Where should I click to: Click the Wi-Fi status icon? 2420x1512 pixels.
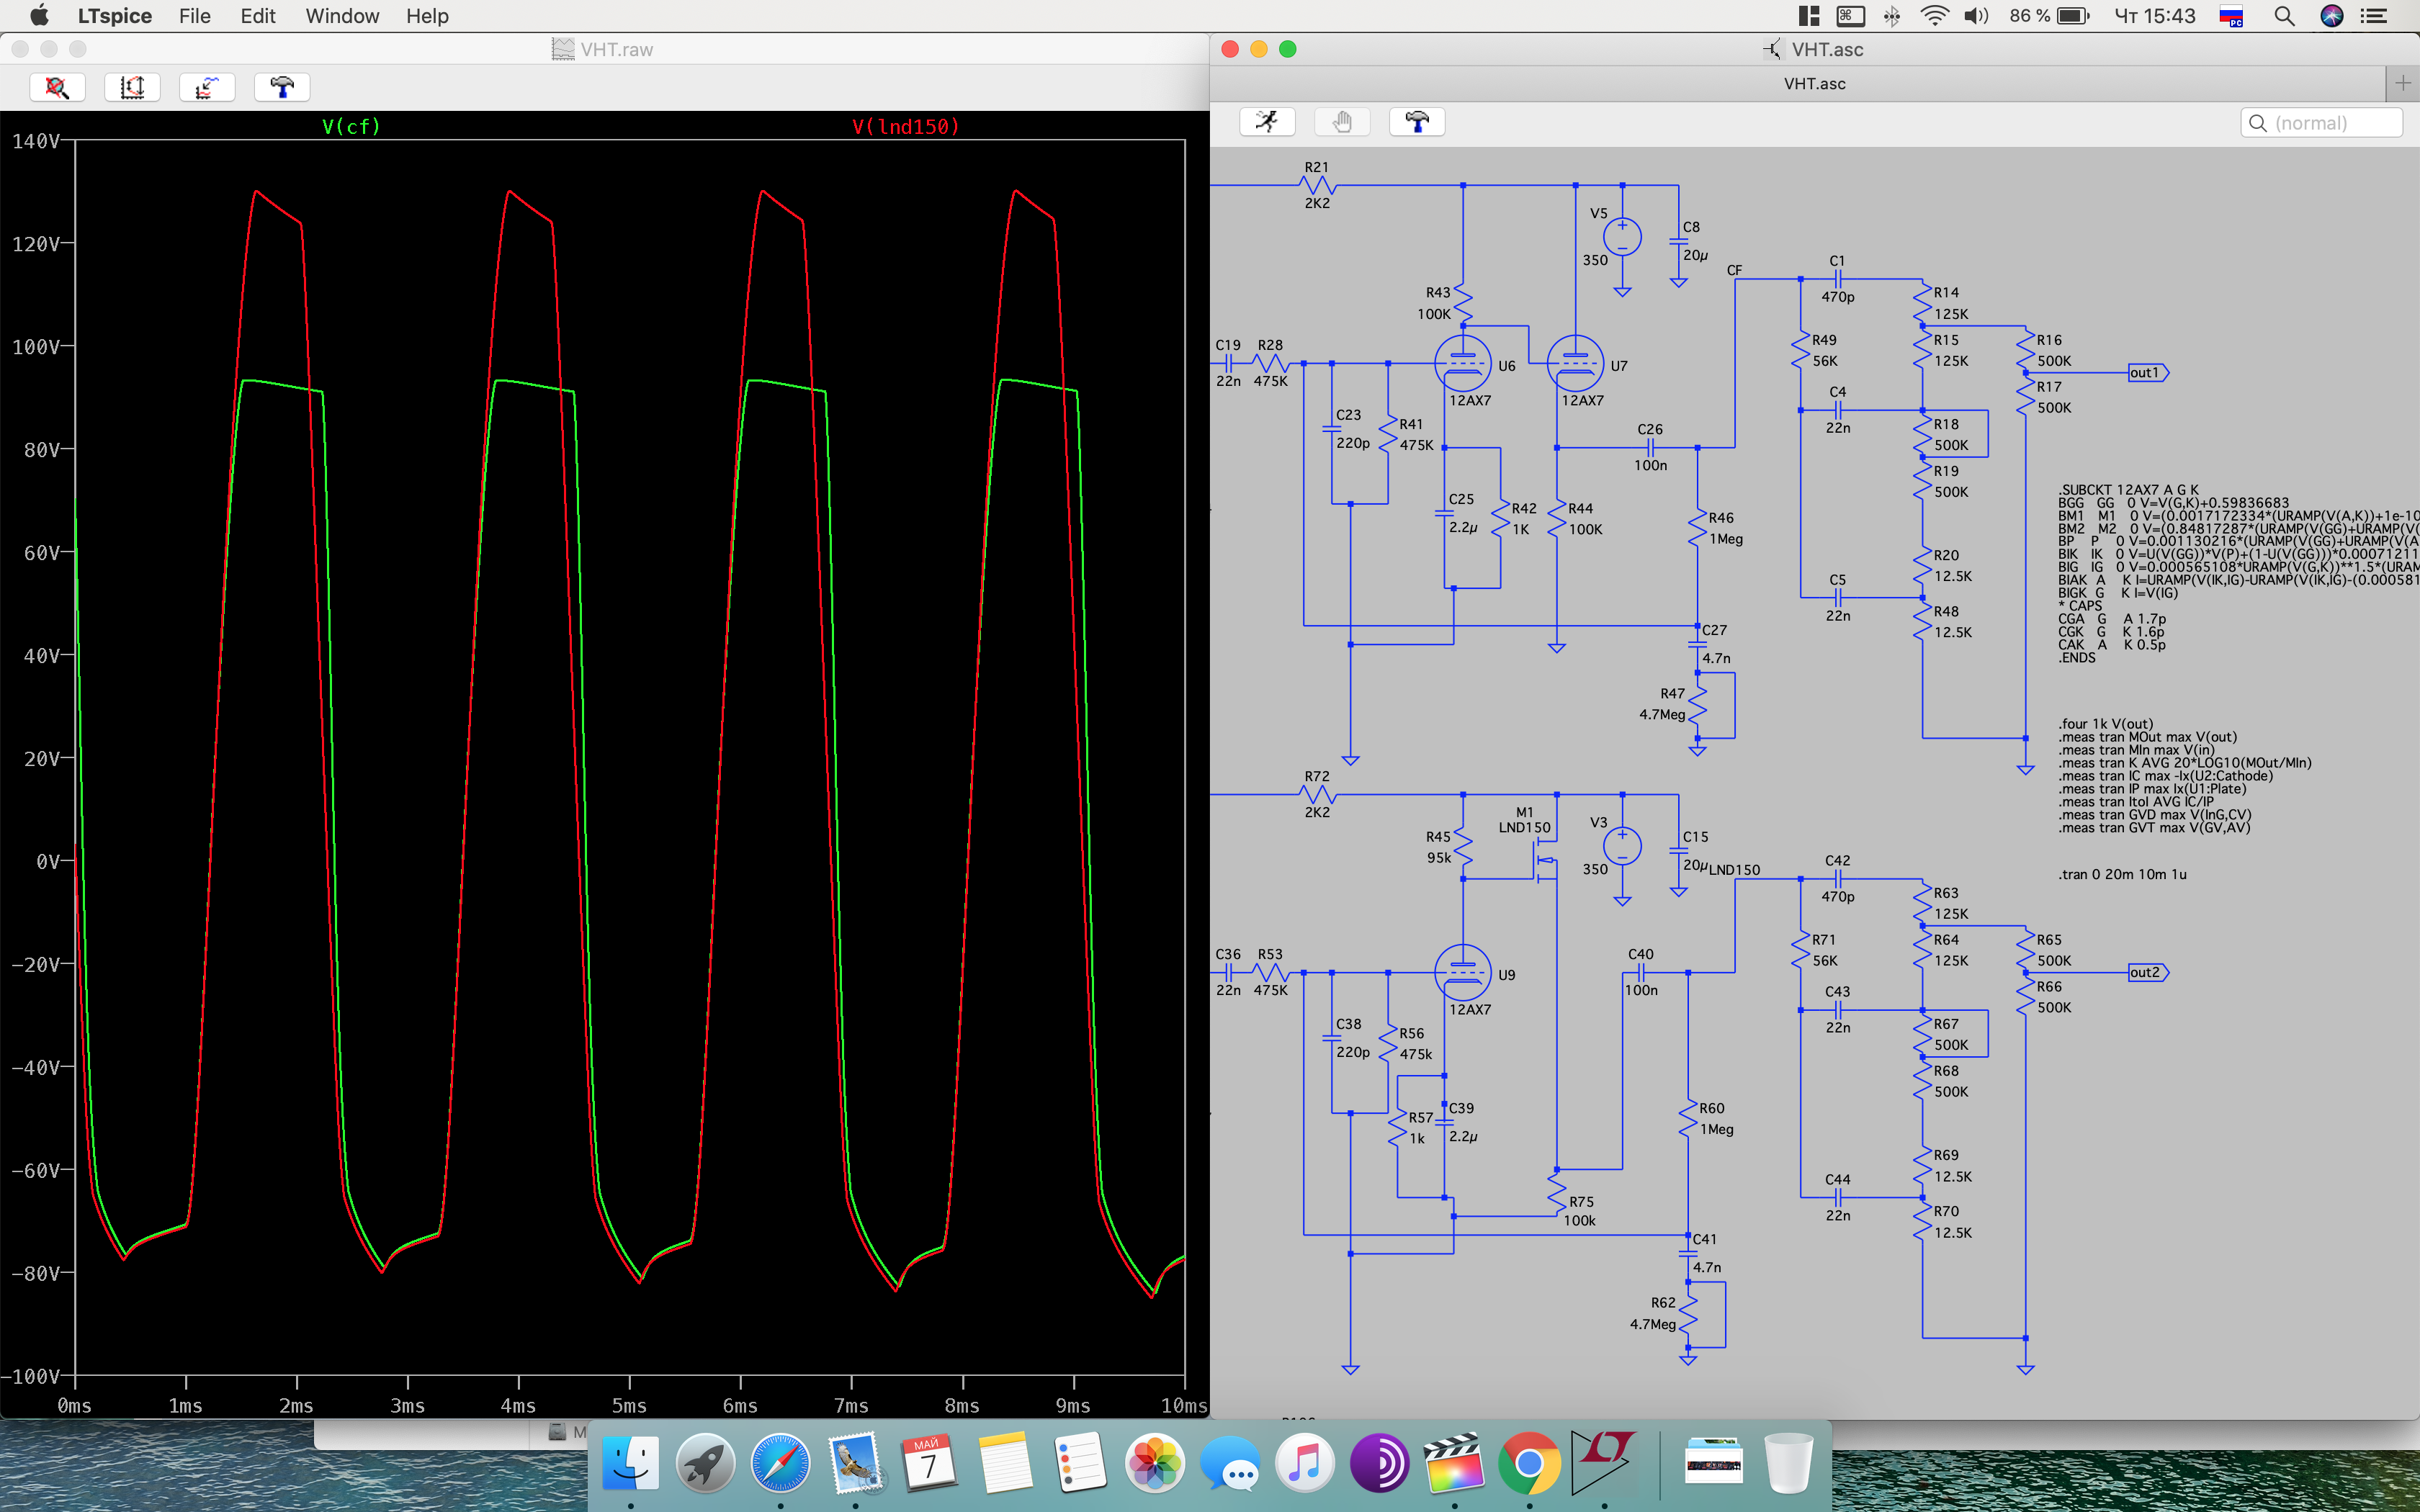tap(1935, 16)
